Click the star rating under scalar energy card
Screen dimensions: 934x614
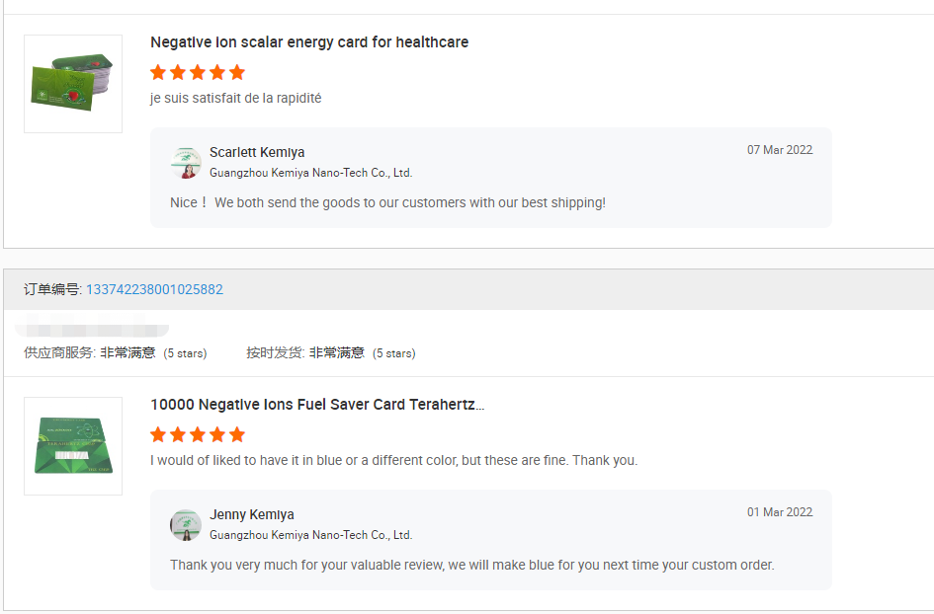(x=198, y=72)
